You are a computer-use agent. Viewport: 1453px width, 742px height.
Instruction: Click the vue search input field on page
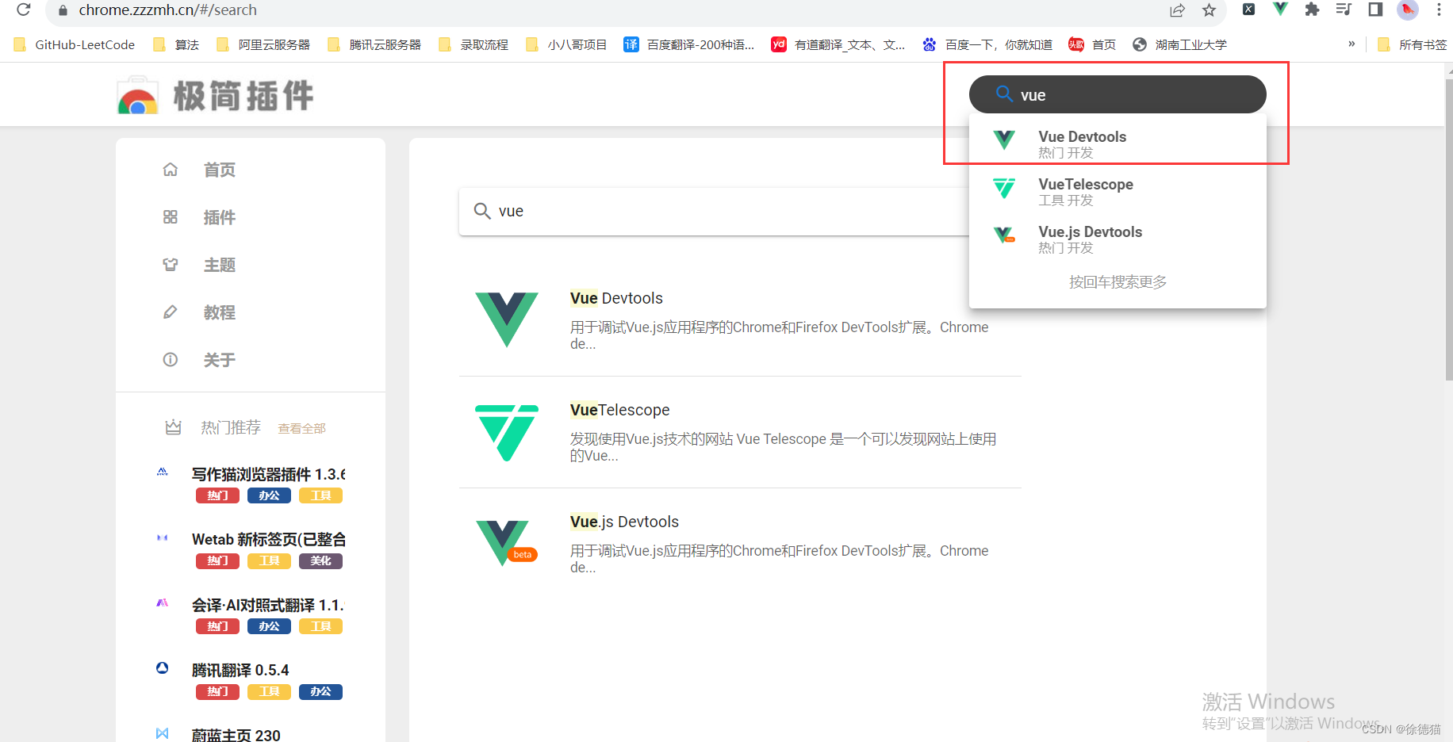pos(714,211)
